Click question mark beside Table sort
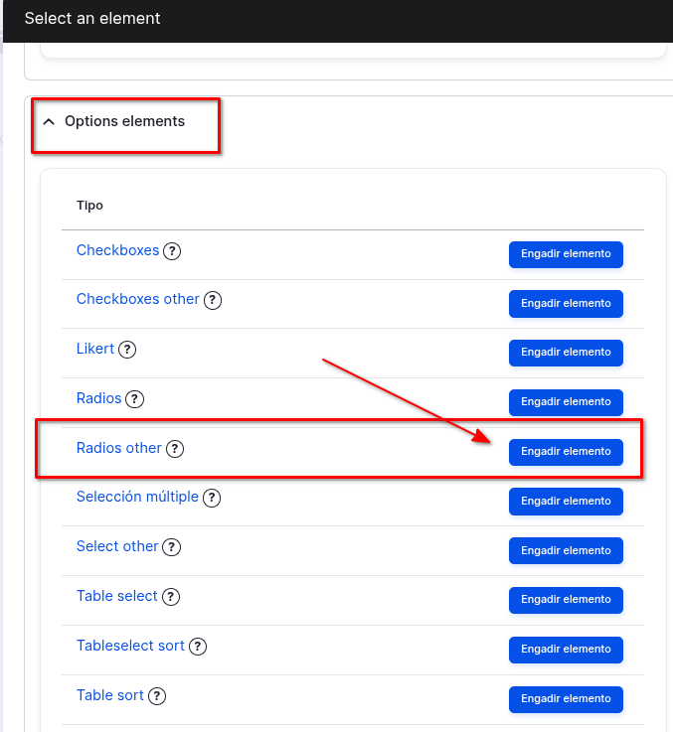 157,696
